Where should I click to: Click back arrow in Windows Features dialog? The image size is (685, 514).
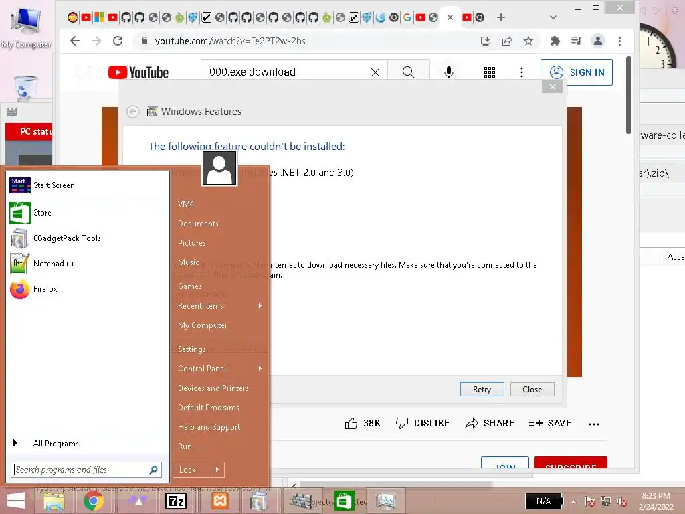tap(133, 112)
